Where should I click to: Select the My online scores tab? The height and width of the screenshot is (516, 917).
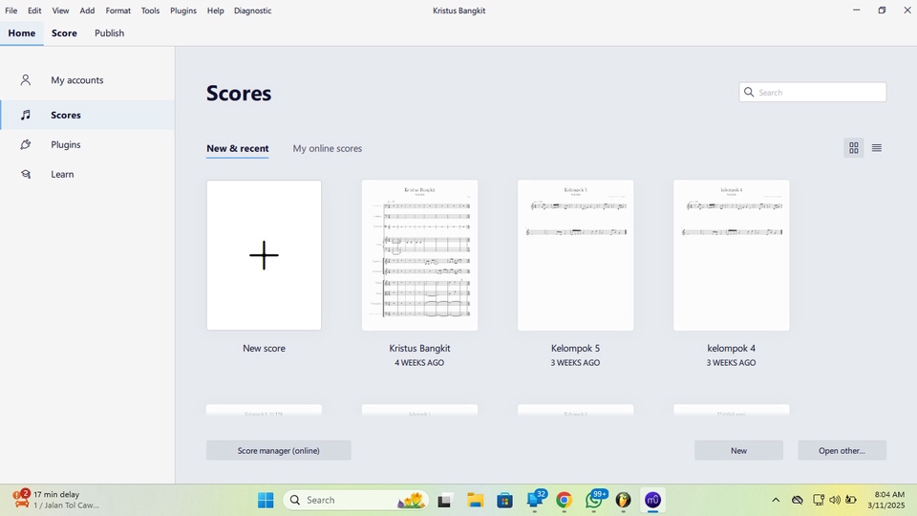coord(328,149)
